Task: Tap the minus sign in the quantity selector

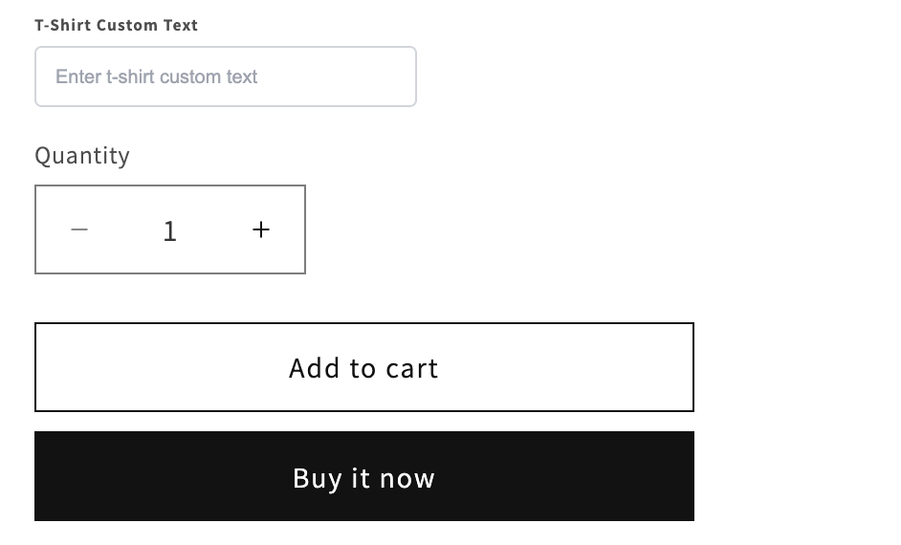Action: pos(79,229)
